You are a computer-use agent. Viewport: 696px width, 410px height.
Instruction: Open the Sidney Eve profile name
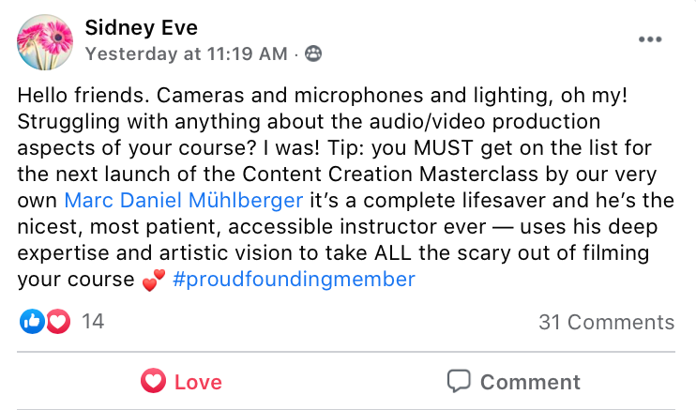pos(141,28)
